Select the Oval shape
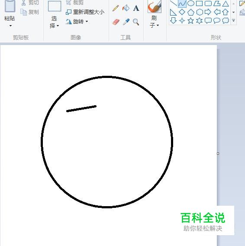This screenshot has width=245, height=246. 191,3
